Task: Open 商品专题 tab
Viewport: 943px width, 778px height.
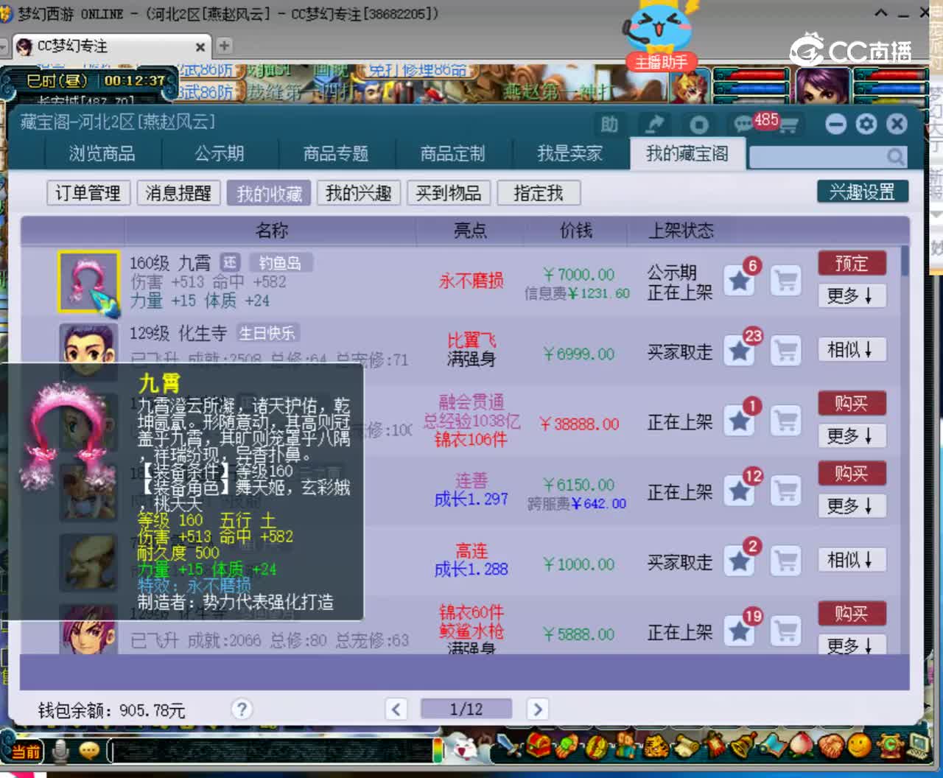Action: (x=336, y=153)
